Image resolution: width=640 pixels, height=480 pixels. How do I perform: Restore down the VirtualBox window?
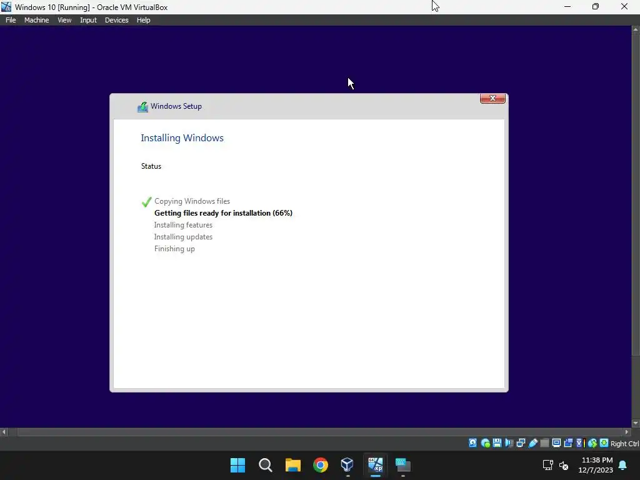click(x=596, y=6)
